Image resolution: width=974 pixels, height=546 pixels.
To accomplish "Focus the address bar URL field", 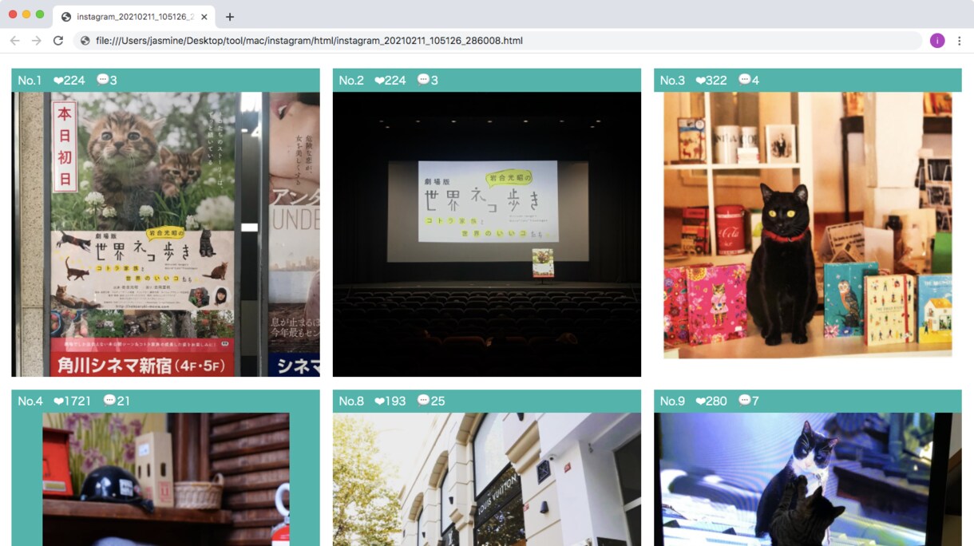I will 497,41.
